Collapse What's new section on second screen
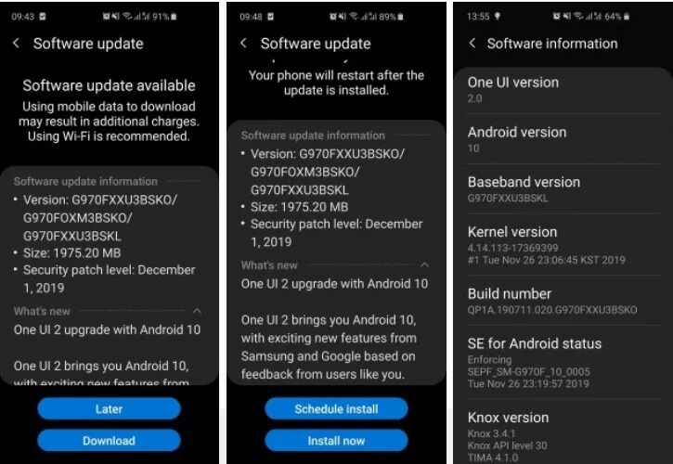This screenshot has width=673, height=464. (x=424, y=264)
